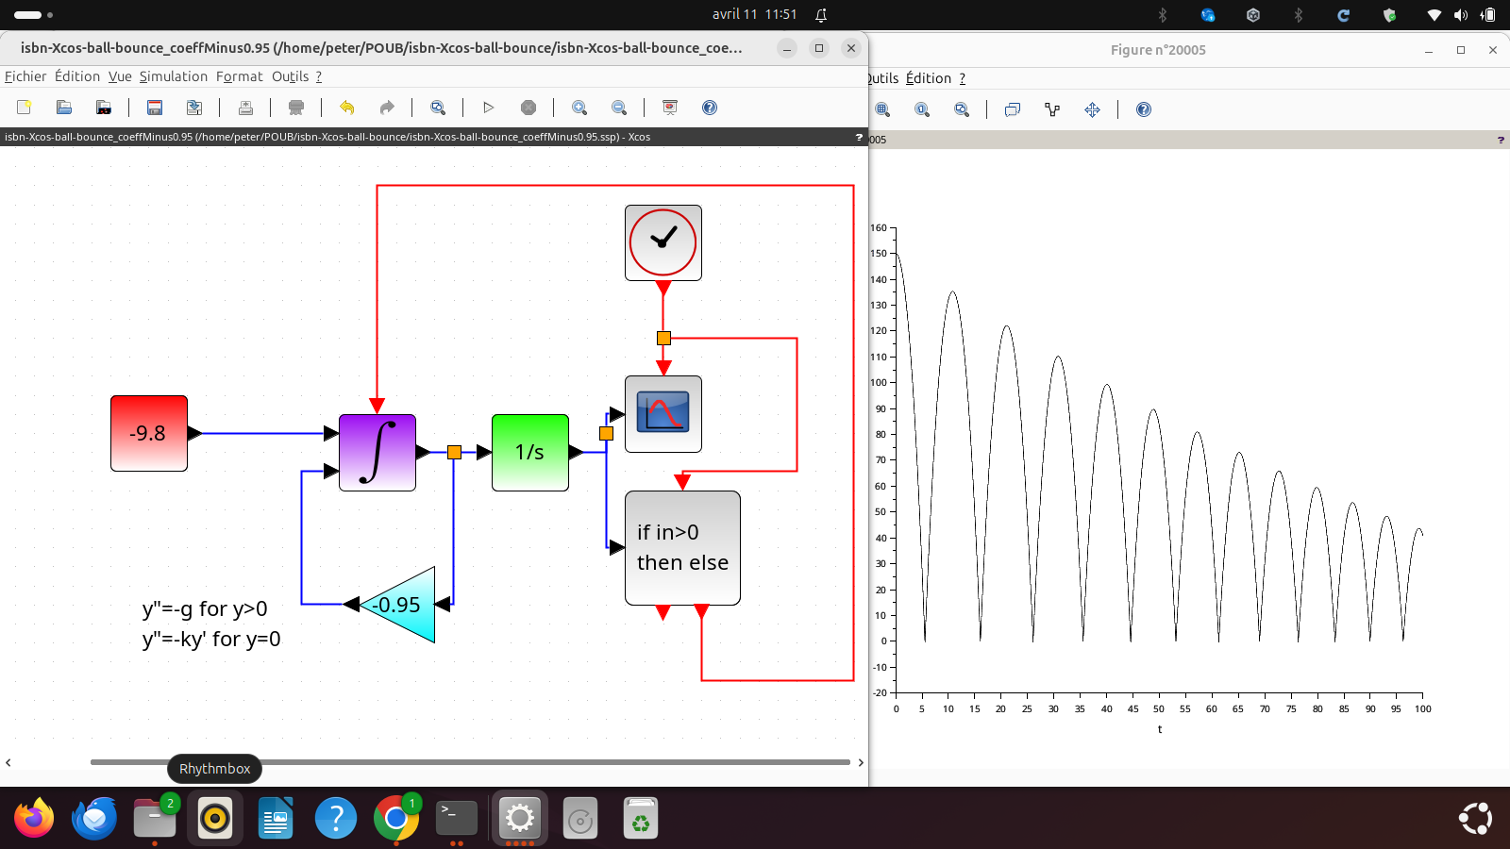Viewport: 1510px width, 849px height.
Task: Click the polyline editor icon in figure toolbar
Action: pos(1052,109)
